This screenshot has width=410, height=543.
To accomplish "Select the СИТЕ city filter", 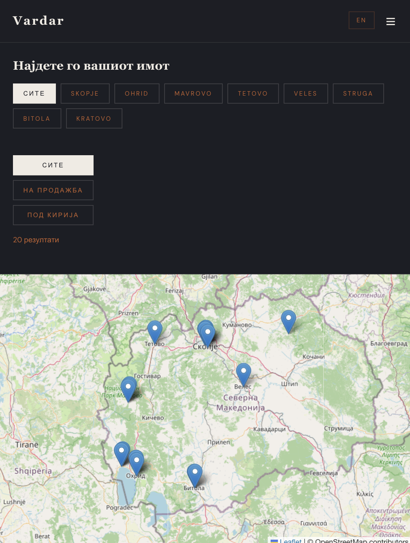I will coord(34,94).
